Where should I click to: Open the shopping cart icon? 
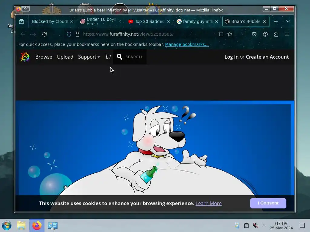click(x=108, y=57)
